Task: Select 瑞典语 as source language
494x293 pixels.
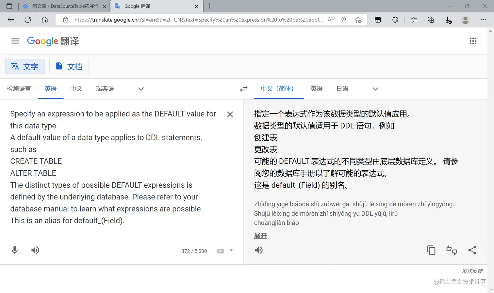Action: pyautogui.click(x=105, y=89)
